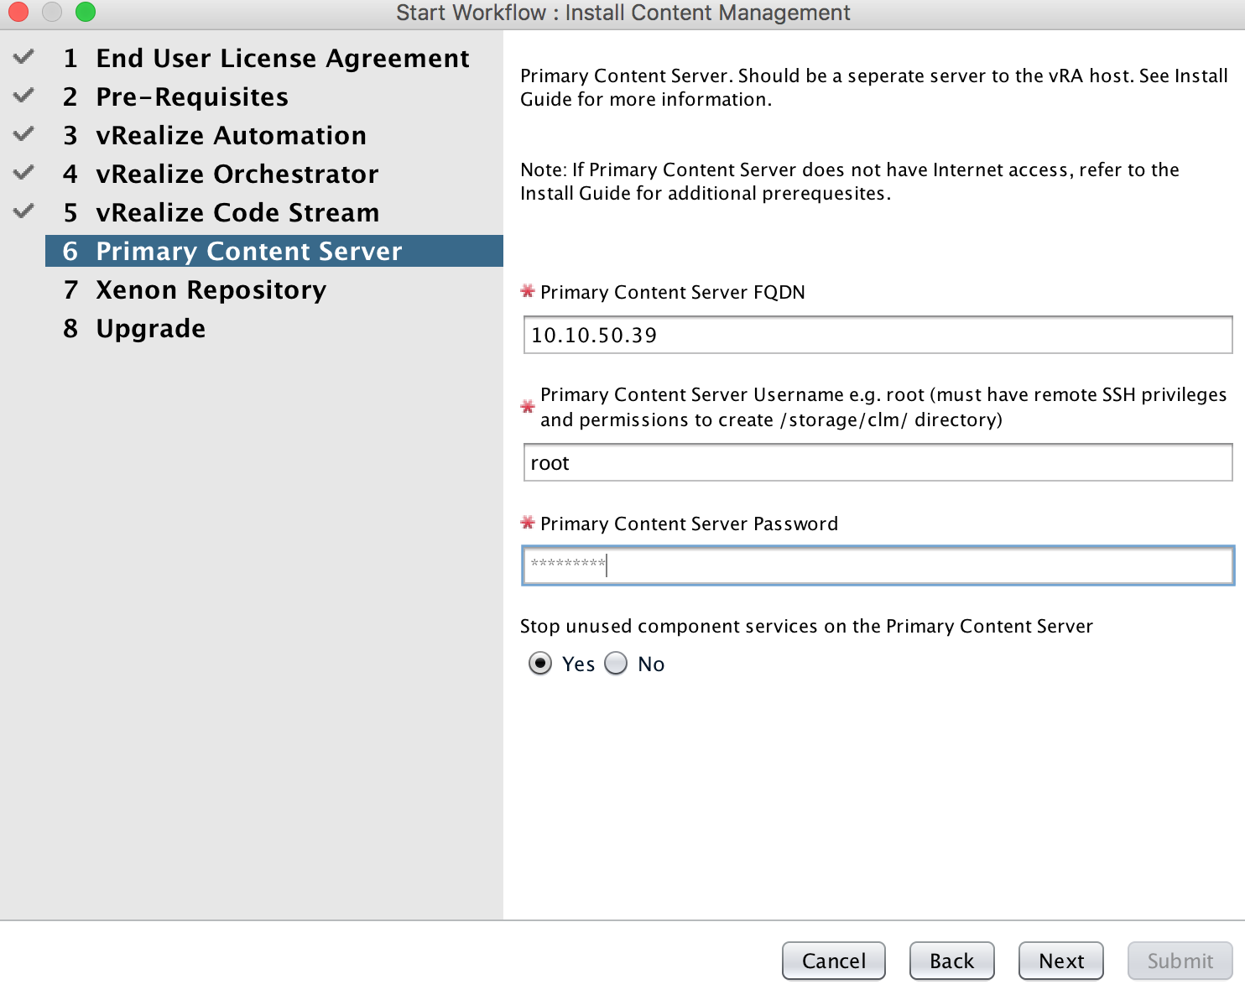The width and height of the screenshot is (1245, 995).
Task: Open the Upgrade step
Action: click(150, 329)
